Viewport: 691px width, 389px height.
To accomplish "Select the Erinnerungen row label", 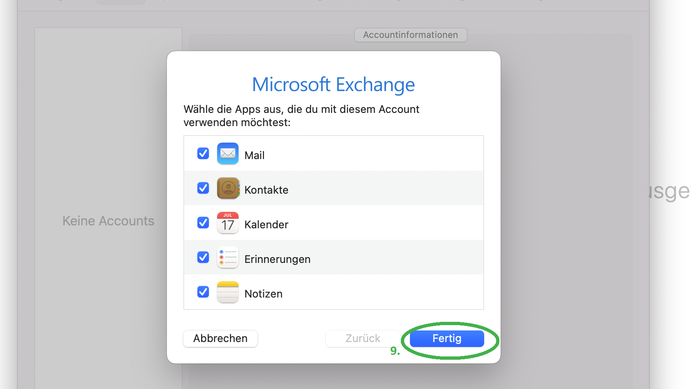I will click(277, 259).
